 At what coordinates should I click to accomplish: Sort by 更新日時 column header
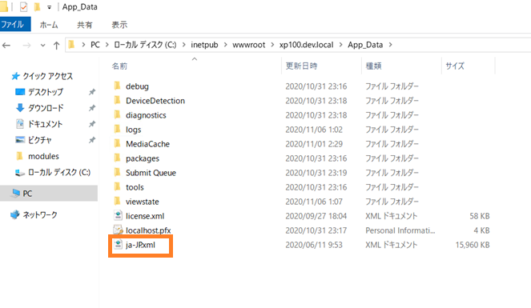pyautogui.click(x=301, y=66)
